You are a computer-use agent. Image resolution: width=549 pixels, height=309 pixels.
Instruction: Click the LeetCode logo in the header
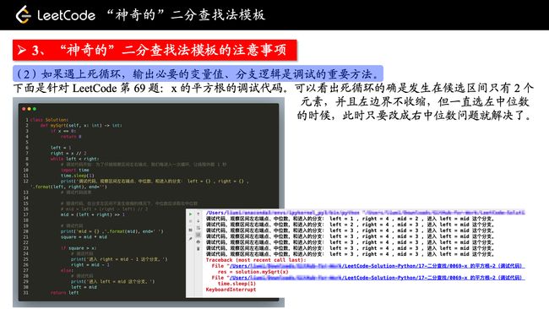pyautogui.click(x=24, y=14)
